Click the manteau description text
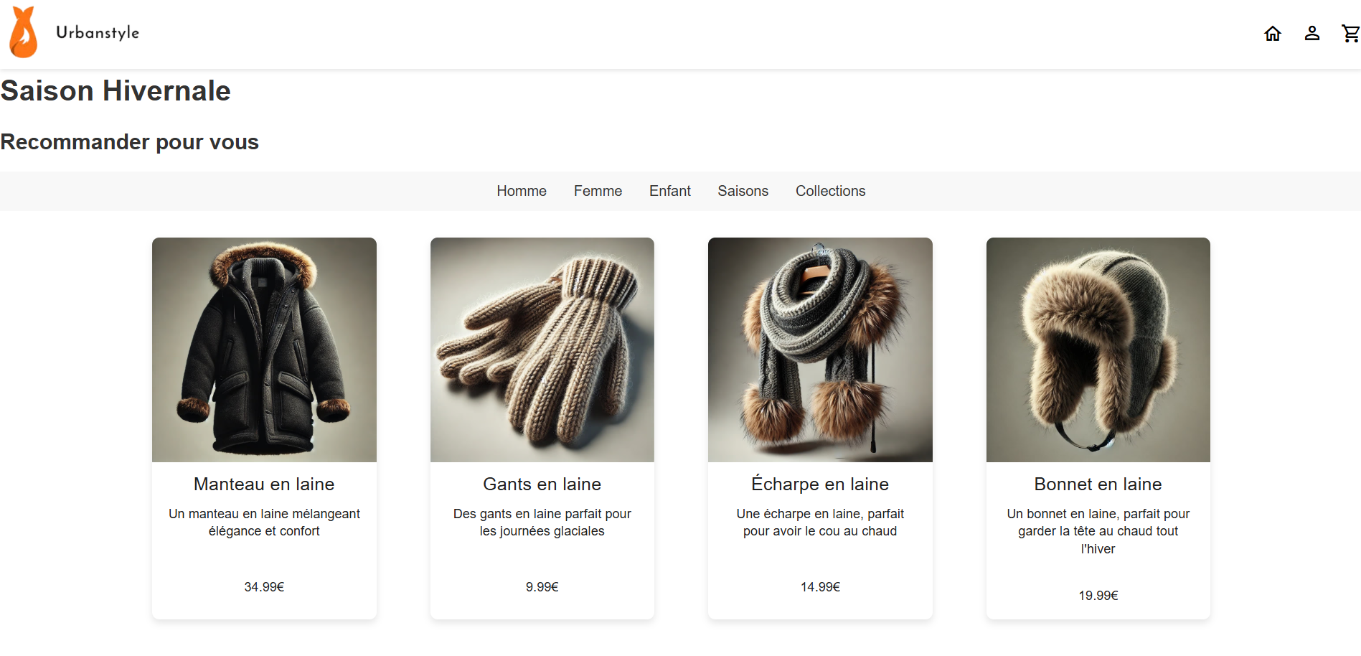Image resolution: width=1361 pixels, height=656 pixels. pos(264,523)
